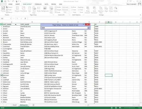The image size is (142, 109).
Task: Open the Margins options
Action: click(17, 9)
